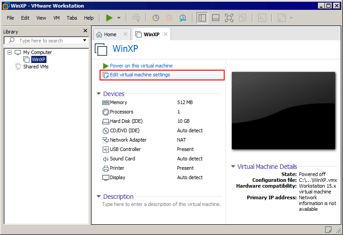Open the Power On dropdown arrow in toolbar
343x235 pixels.
tap(119, 18)
